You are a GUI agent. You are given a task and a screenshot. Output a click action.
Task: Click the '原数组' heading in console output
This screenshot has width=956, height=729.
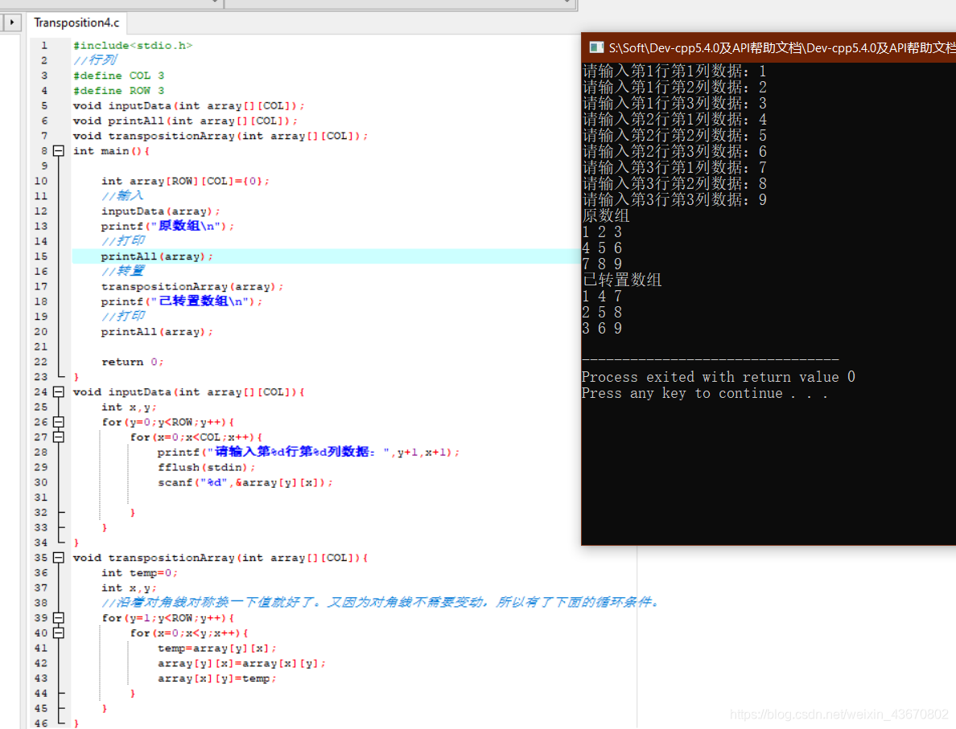(606, 215)
